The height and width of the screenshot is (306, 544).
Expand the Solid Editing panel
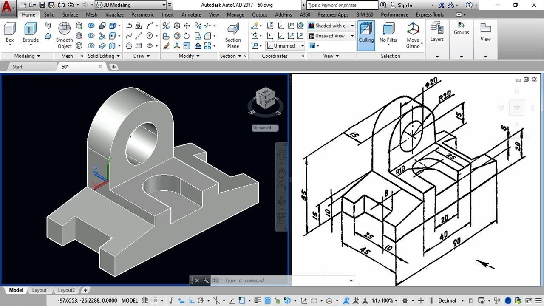click(104, 56)
